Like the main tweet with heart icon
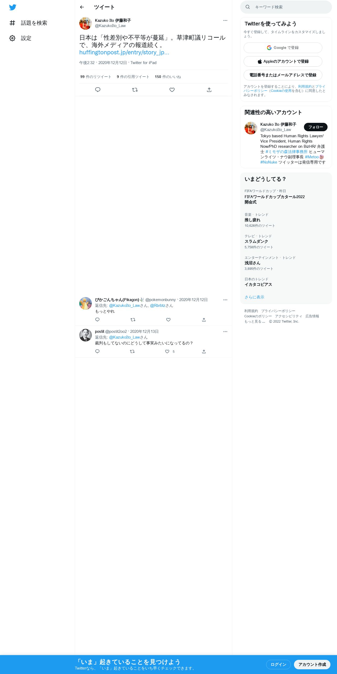The image size is (337, 674). (x=172, y=90)
